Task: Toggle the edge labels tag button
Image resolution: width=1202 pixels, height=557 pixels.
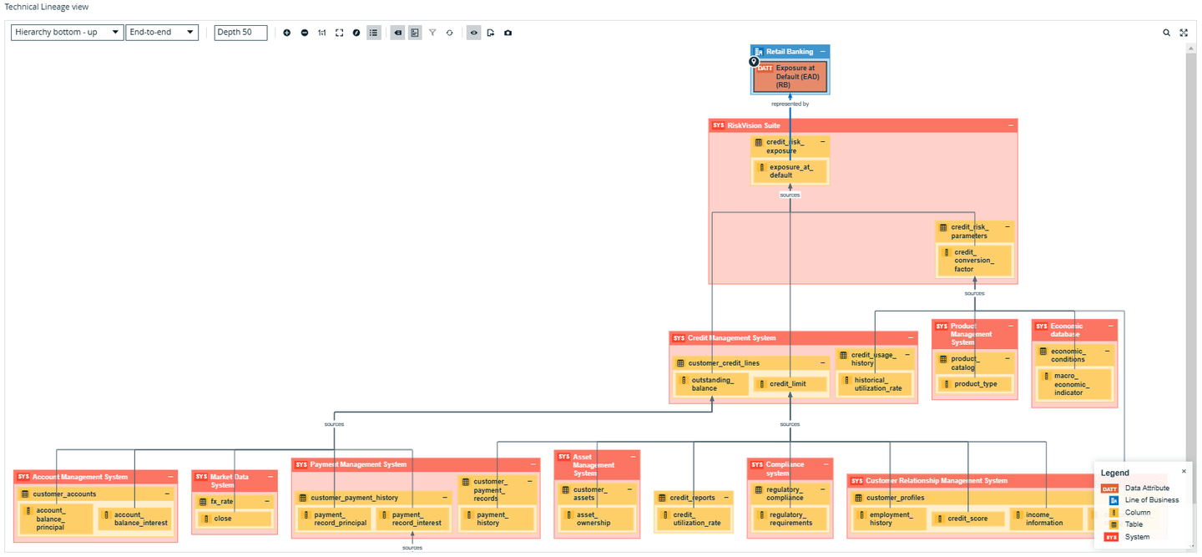Action: point(398,33)
